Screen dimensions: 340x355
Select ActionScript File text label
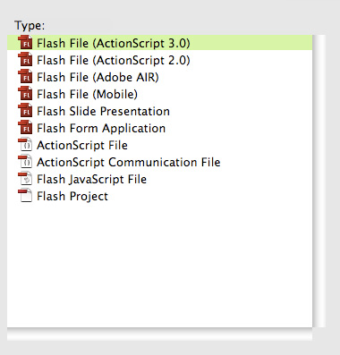82,146
